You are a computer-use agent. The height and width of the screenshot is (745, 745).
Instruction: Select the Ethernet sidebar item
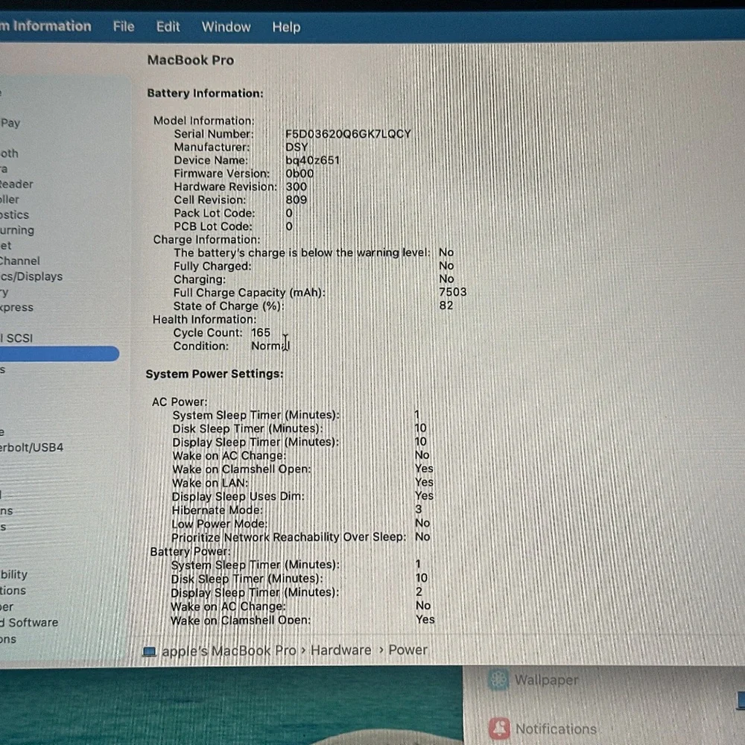pos(6,246)
